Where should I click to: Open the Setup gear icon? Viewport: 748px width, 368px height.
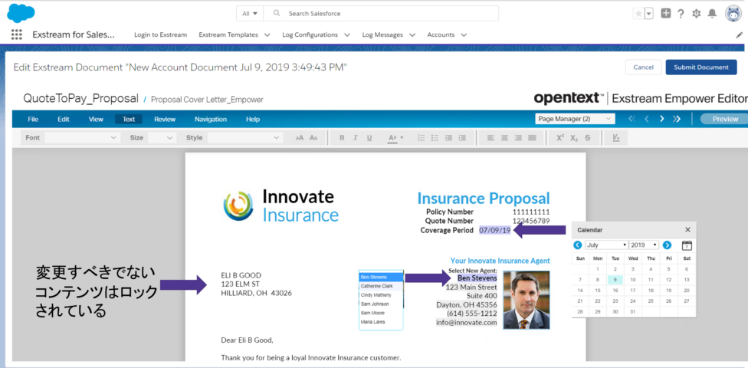(697, 14)
